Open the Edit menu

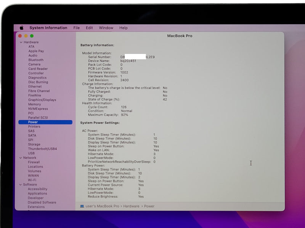(x=89, y=28)
